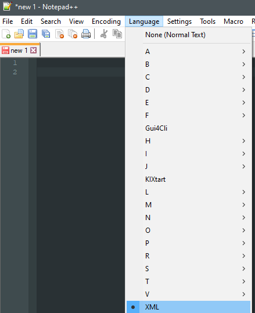Close the new 1 tab with red X

[x=33, y=51]
